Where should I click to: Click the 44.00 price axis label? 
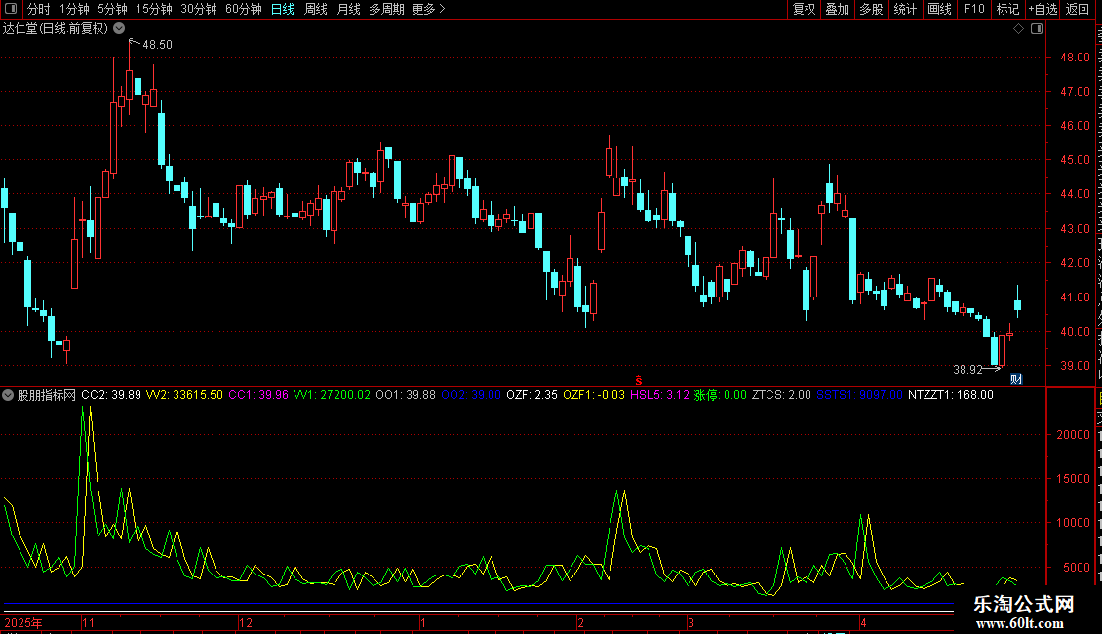pos(1075,194)
